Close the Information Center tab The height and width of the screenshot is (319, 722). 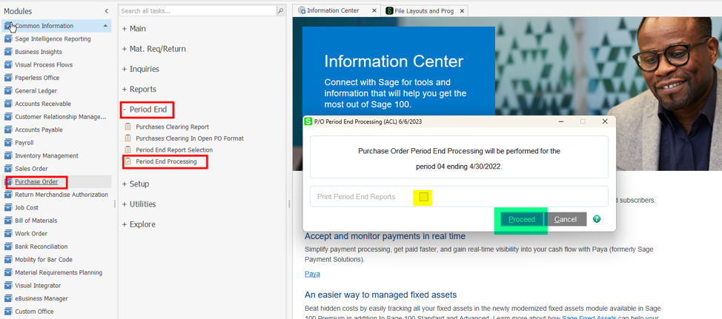point(374,10)
